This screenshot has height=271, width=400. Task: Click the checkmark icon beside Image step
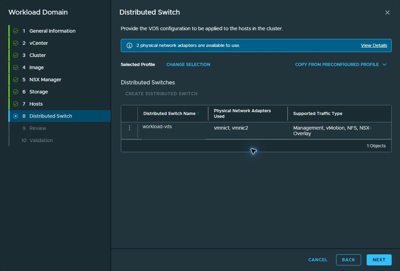[x=16, y=67]
